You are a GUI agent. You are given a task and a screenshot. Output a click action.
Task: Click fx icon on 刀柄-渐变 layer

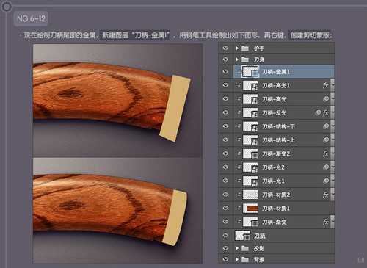pos(326,222)
